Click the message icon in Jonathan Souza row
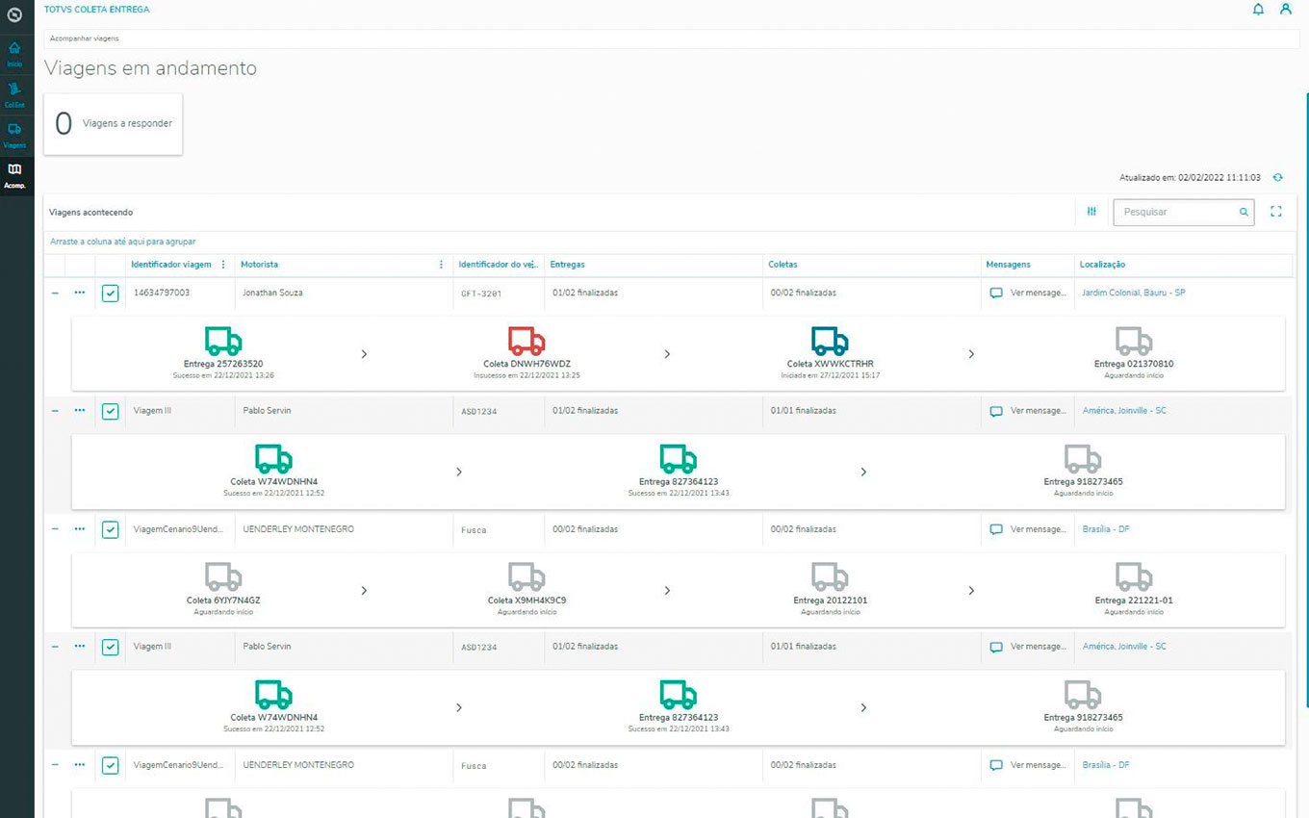Image resolution: width=1309 pixels, height=818 pixels. click(996, 294)
